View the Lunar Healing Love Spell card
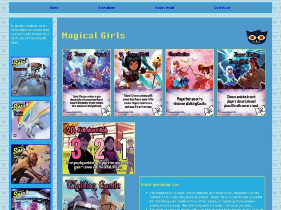This screenshot has height=210, width=281. pos(241,82)
